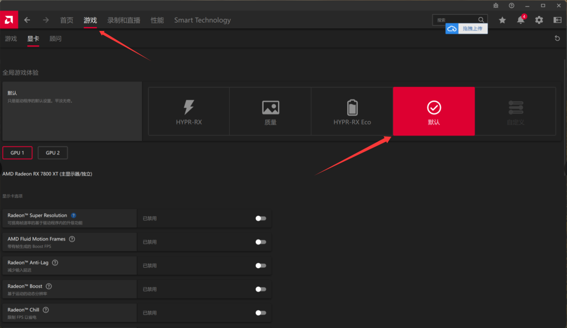
Task: Select GPU 2 button
Action: click(x=53, y=153)
